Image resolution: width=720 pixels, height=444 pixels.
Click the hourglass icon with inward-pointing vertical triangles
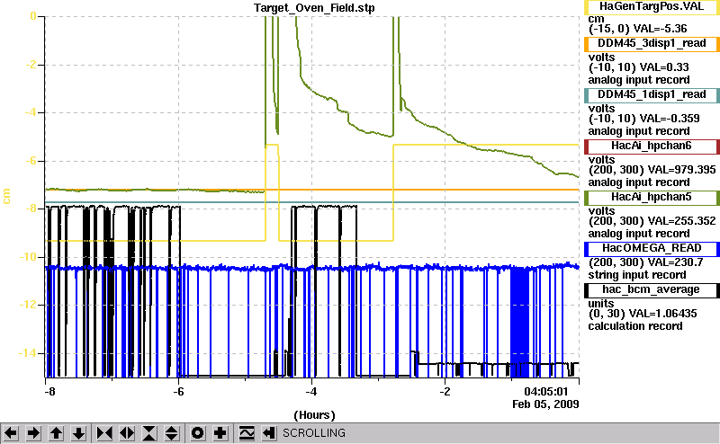[x=149, y=433]
